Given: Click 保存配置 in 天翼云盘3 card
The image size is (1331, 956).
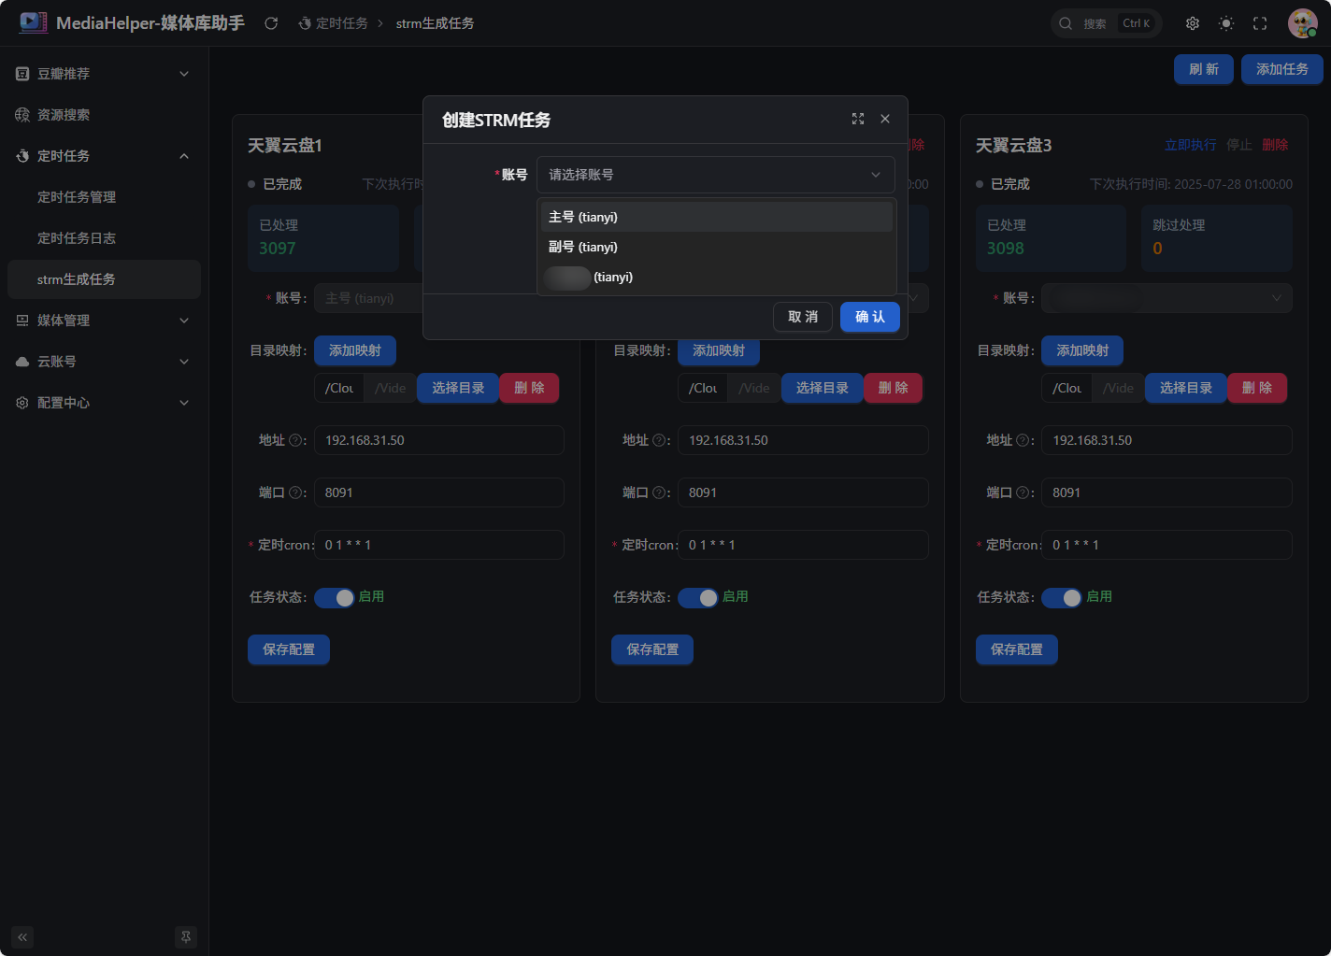Looking at the screenshot, I should pyautogui.click(x=1017, y=649).
